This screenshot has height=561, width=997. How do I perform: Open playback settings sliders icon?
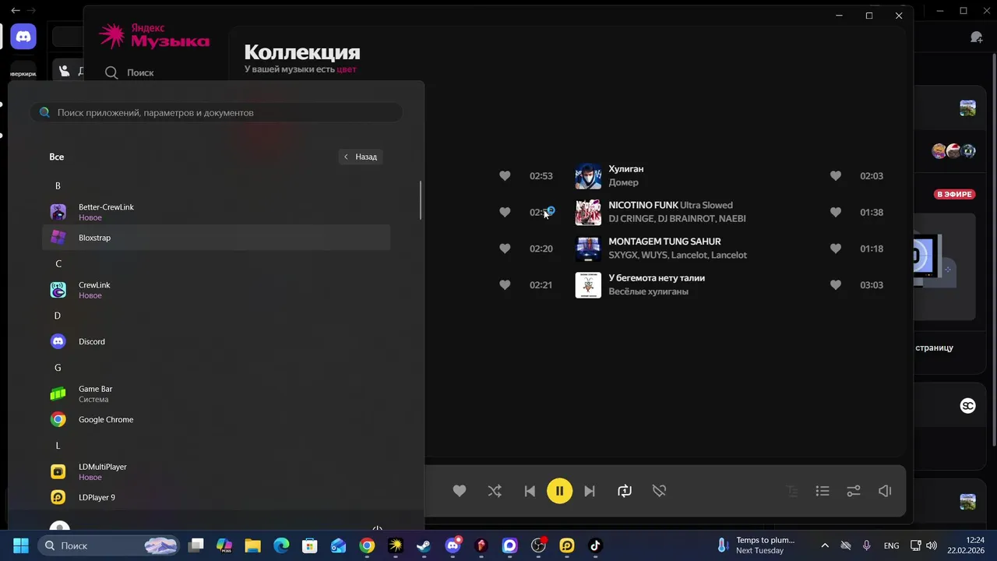click(x=854, y=491)
